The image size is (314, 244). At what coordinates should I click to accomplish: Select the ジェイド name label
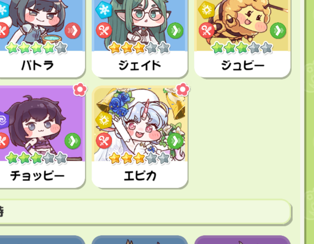pos(140,65)
